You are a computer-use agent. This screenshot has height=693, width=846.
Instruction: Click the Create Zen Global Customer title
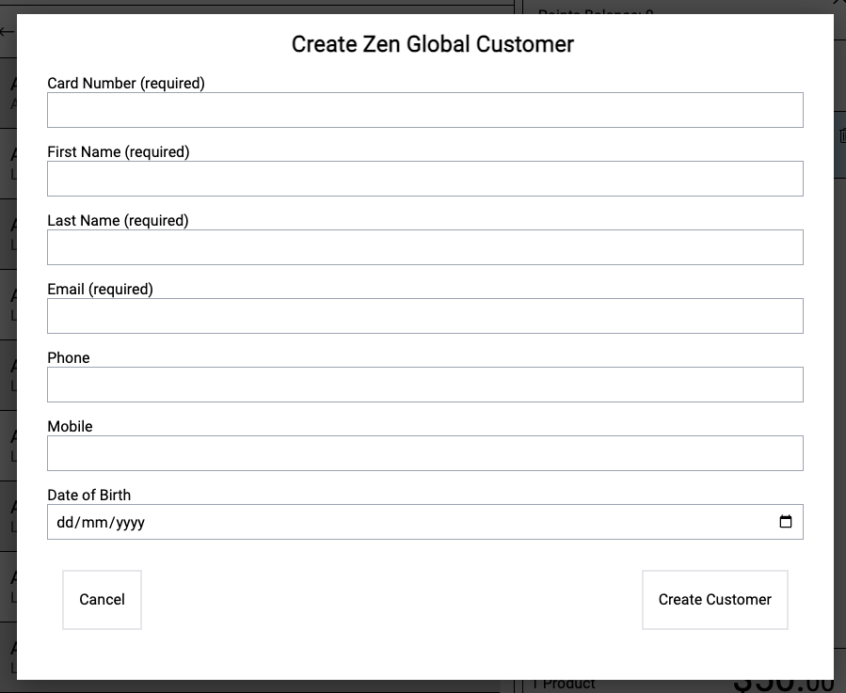(432, 44)
